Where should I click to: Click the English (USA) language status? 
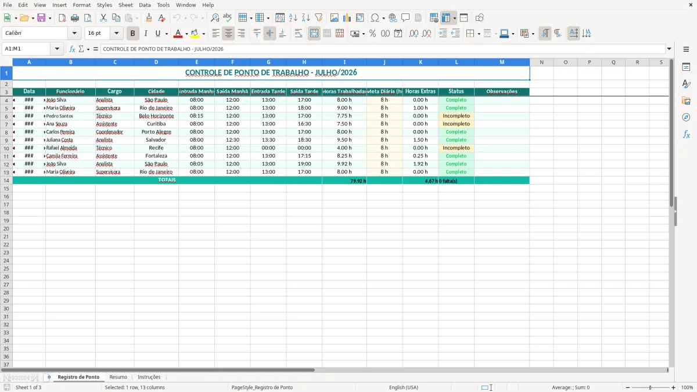[404, 387]
